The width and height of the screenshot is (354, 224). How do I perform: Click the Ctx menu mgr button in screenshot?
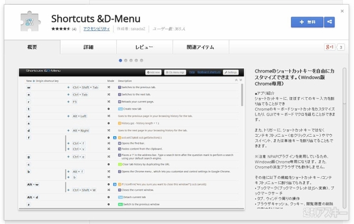(175, 72)
